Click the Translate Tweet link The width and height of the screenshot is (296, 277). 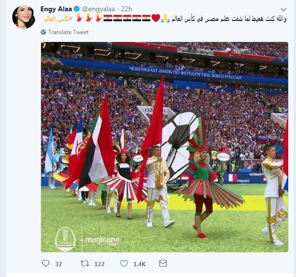click(x=68, y=32)
